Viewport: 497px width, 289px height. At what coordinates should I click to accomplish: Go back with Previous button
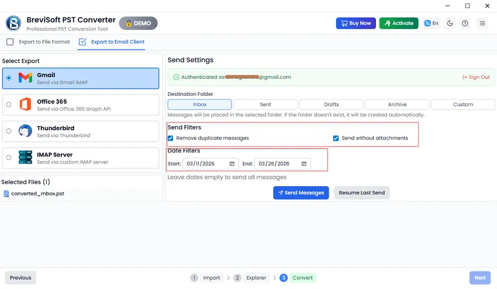pyautogui.click(x=20, y=277)
